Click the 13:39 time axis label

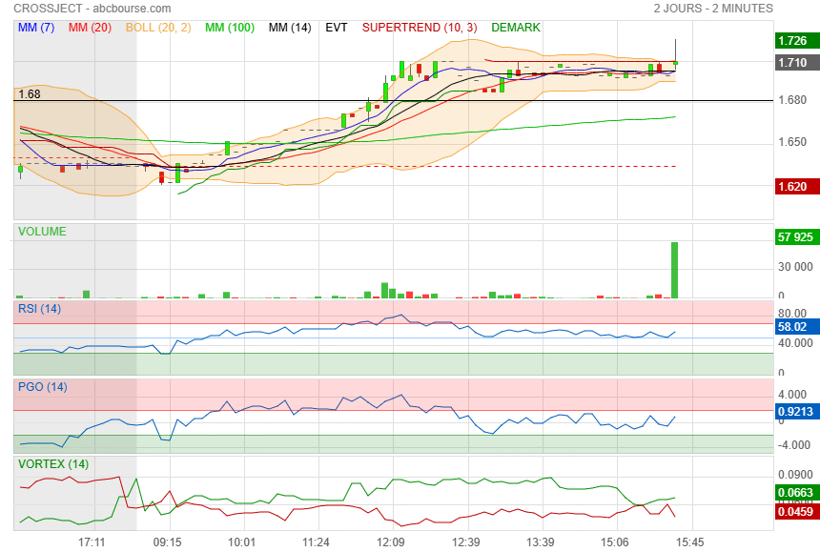(541, 542)
